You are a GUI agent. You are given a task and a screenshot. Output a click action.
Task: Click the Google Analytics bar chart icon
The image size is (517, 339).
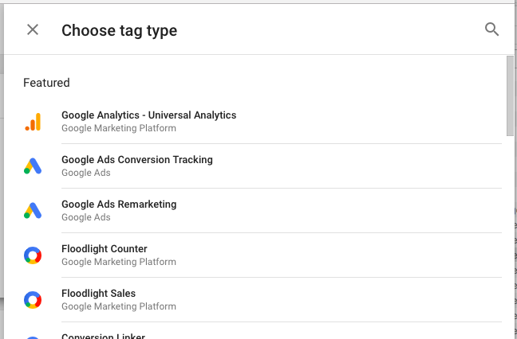(x=33, y=122)
